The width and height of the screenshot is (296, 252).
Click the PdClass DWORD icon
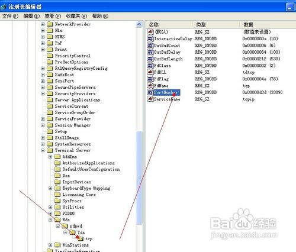150,66
